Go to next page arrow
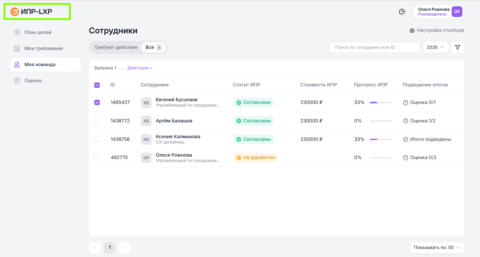 124,247
